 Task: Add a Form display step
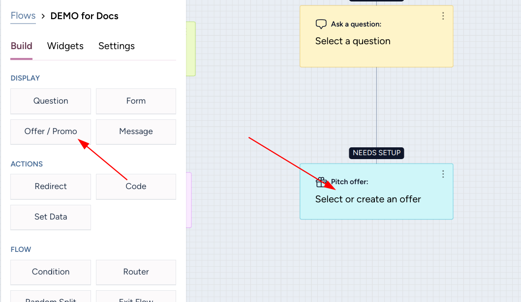point(136,101)
